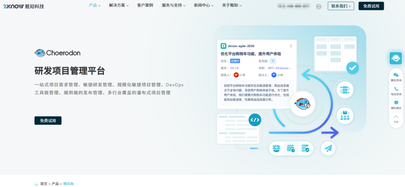
Task: Click the three-dot menu on issue card
Action: click(291, 46)
